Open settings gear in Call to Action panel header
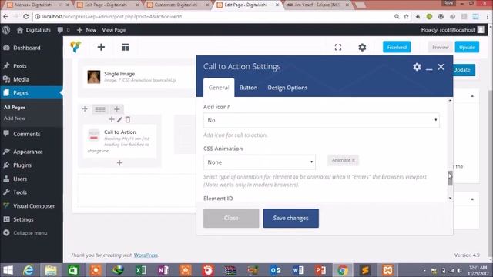This screenshot has height=277, width=493. coord(417,67)
